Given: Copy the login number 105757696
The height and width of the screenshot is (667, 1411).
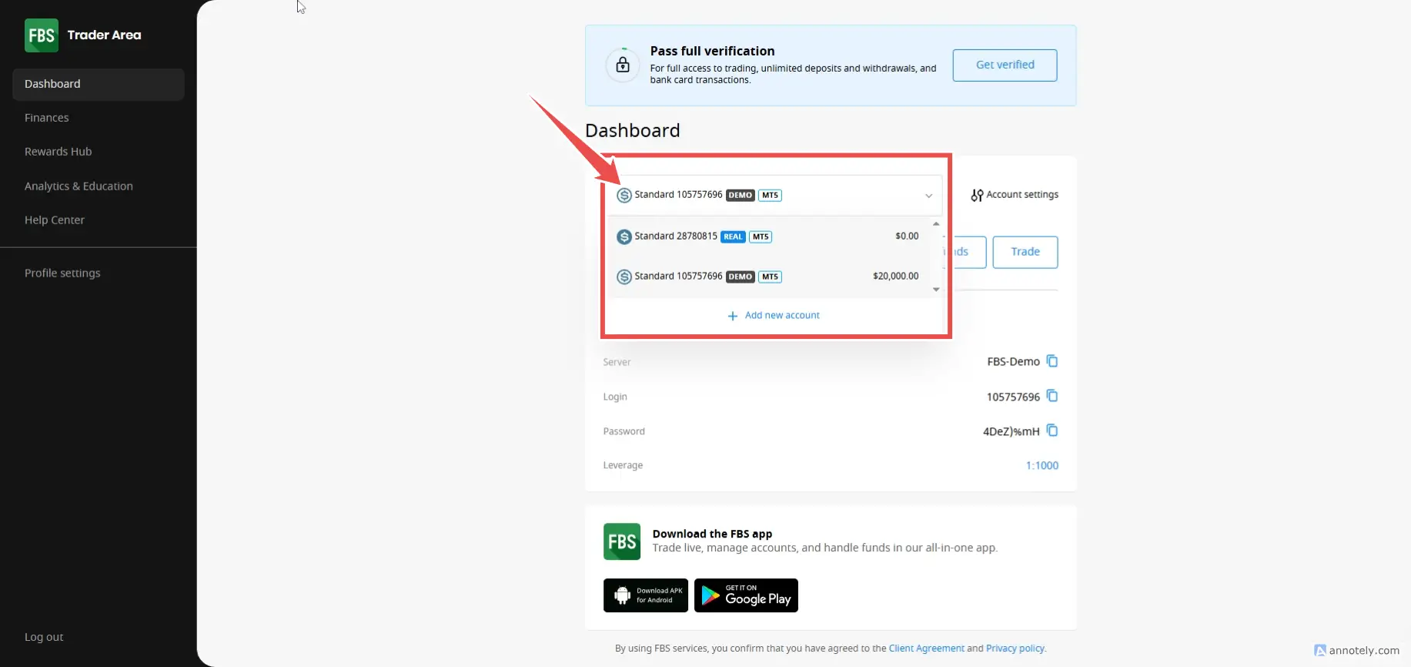Looking at the screenshot, I should 1052,396.
